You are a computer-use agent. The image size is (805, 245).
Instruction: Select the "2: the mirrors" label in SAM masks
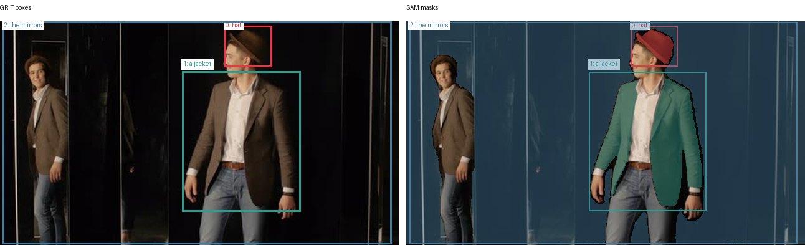point(429,26)
